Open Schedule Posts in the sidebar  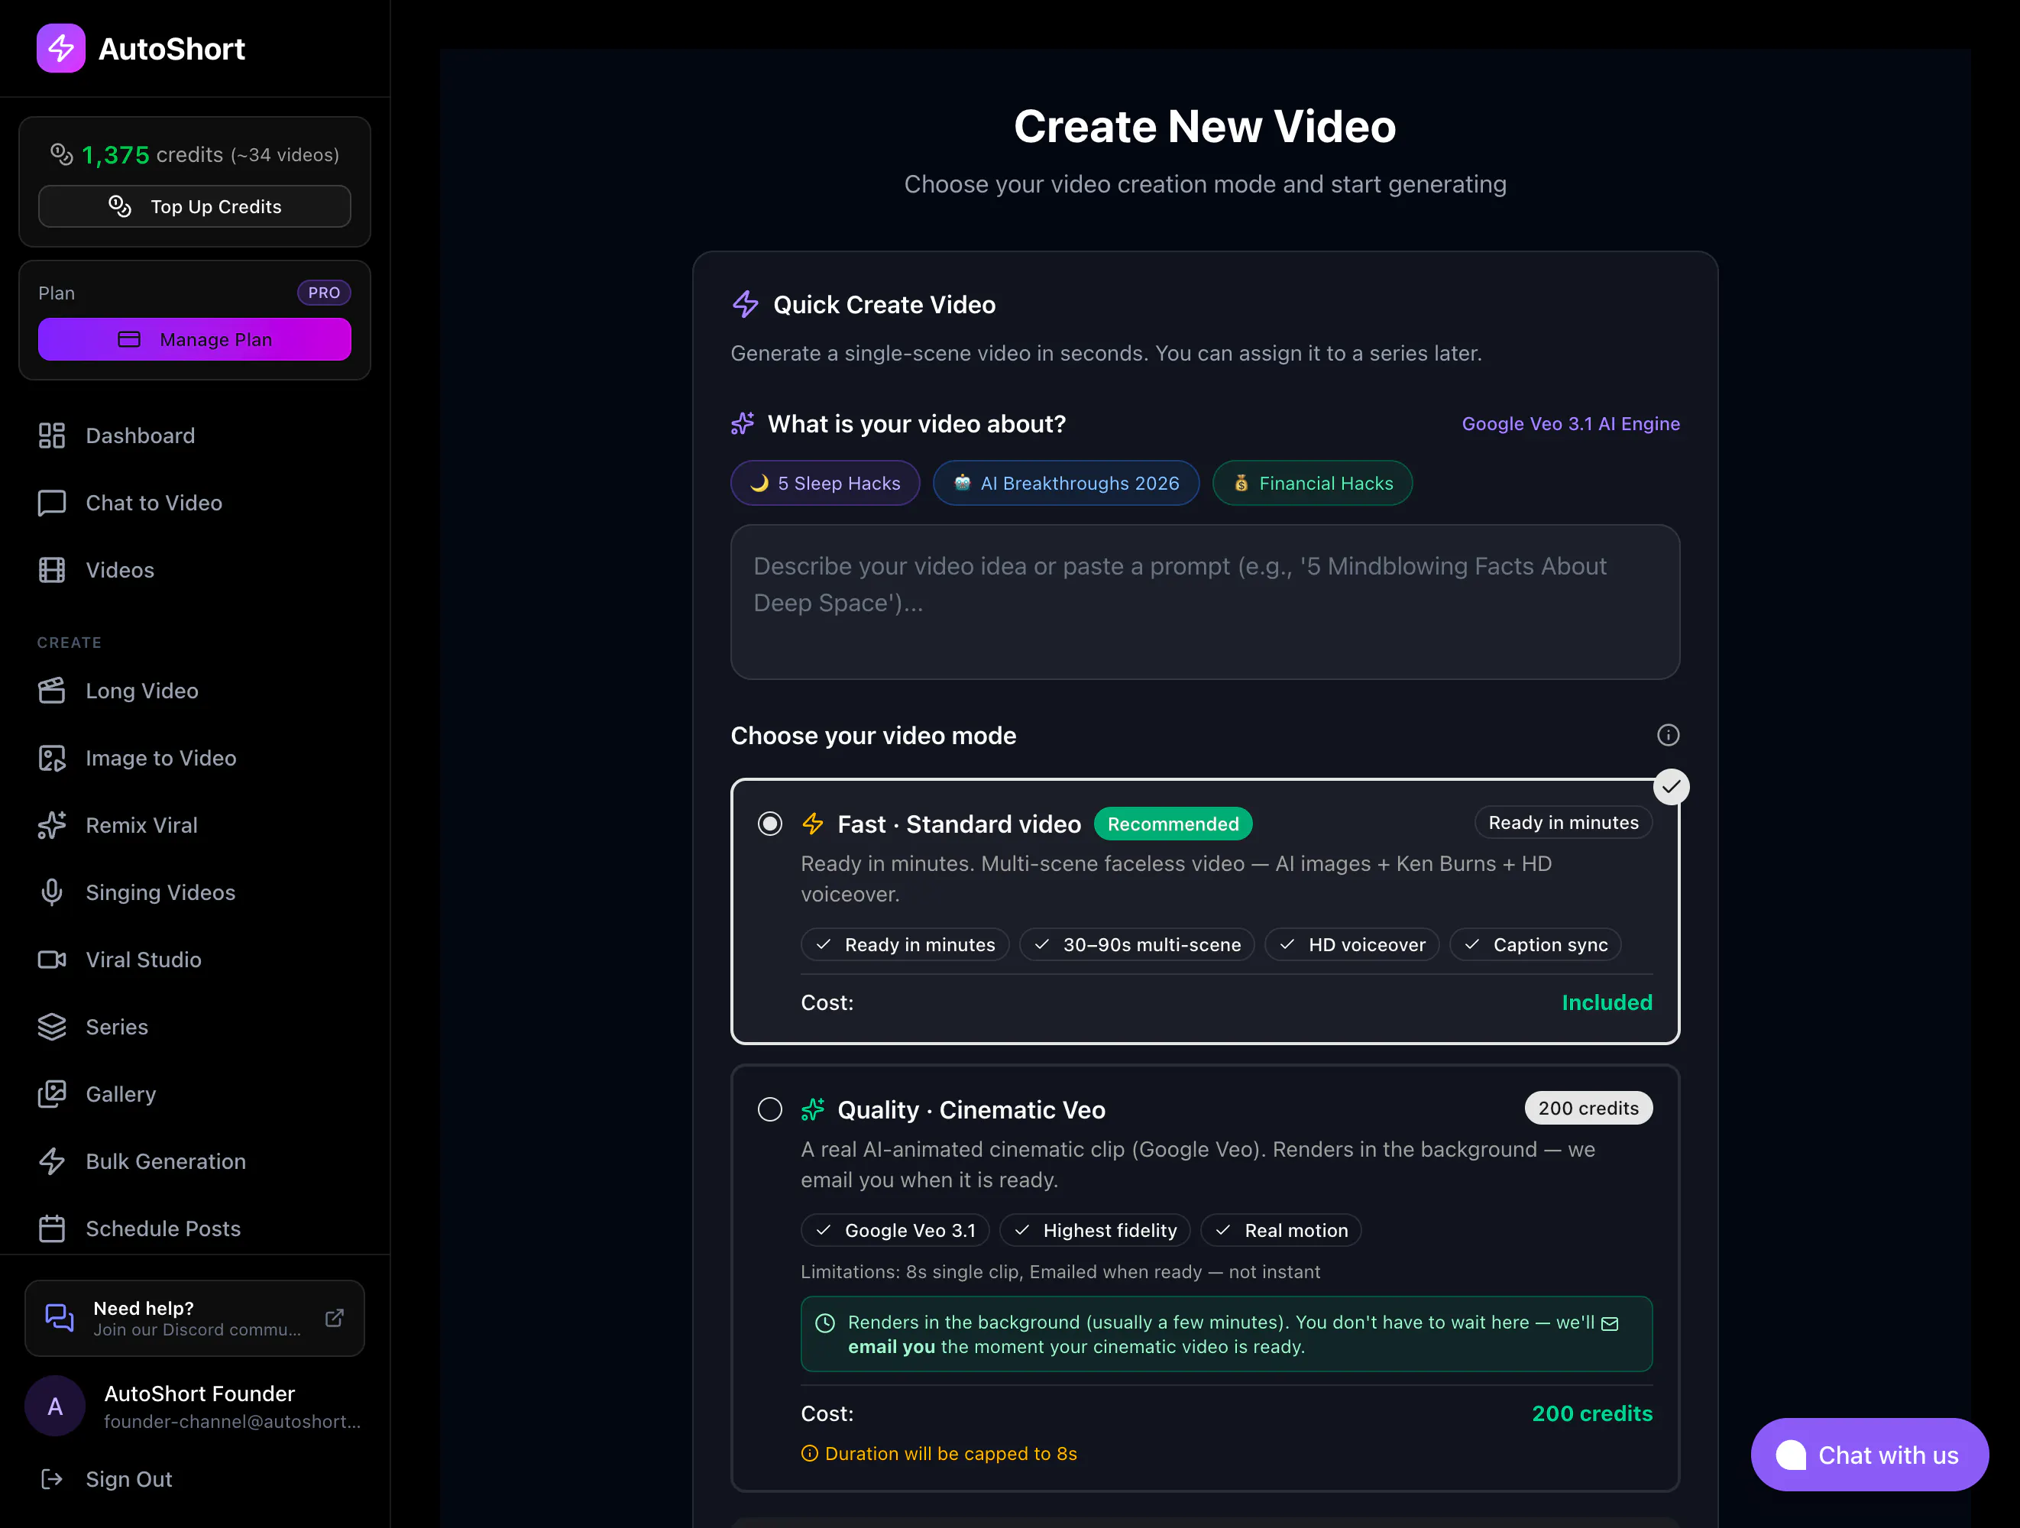[195, 1229]
